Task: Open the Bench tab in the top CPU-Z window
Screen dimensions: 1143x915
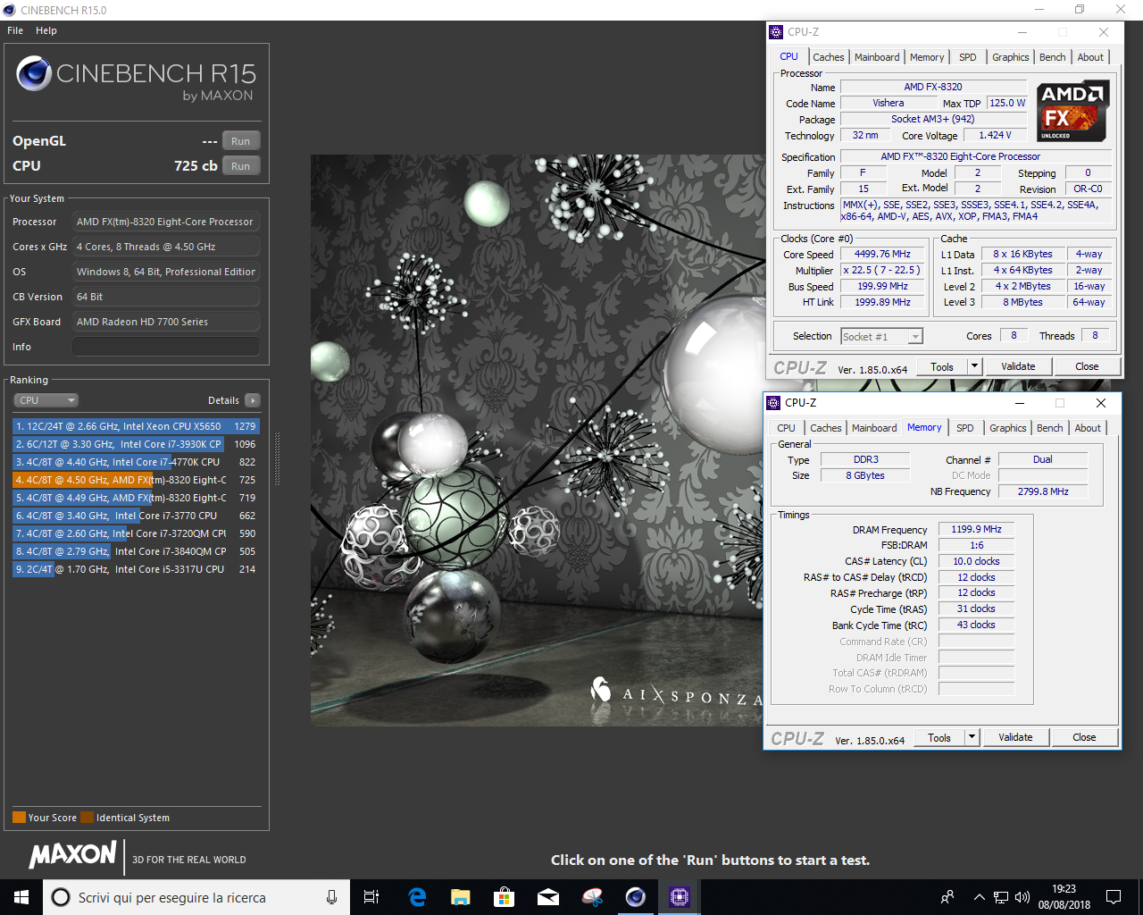Action: [1052, 57]
